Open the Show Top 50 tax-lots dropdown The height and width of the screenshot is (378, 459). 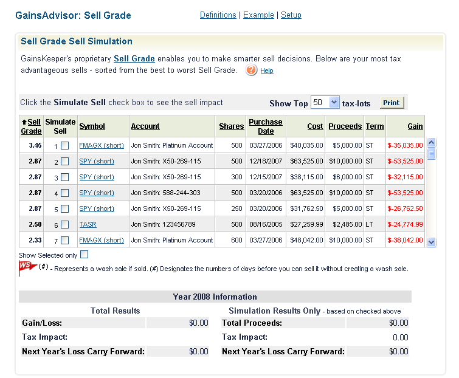coord(325,102)
